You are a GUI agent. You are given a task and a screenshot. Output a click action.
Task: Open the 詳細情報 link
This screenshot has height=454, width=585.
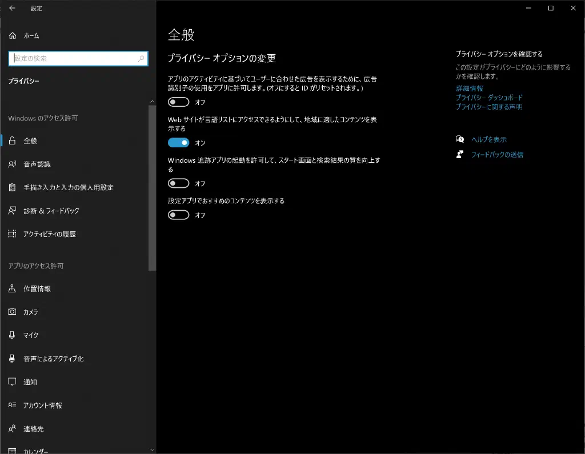469,89
